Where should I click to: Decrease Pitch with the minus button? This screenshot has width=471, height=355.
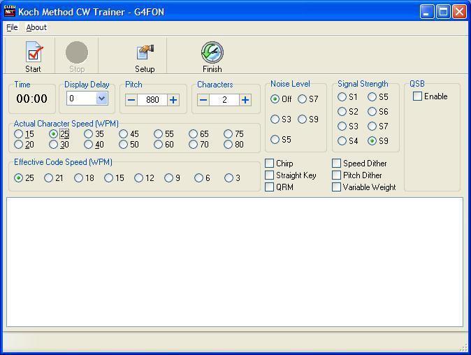pos(131,100)
